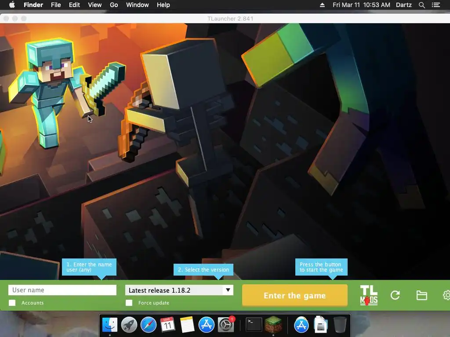Open Terminal from the Dock

254,325
